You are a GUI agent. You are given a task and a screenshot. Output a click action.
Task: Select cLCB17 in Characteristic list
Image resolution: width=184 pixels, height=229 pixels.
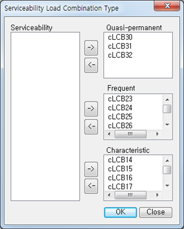(x=120, y=187)
